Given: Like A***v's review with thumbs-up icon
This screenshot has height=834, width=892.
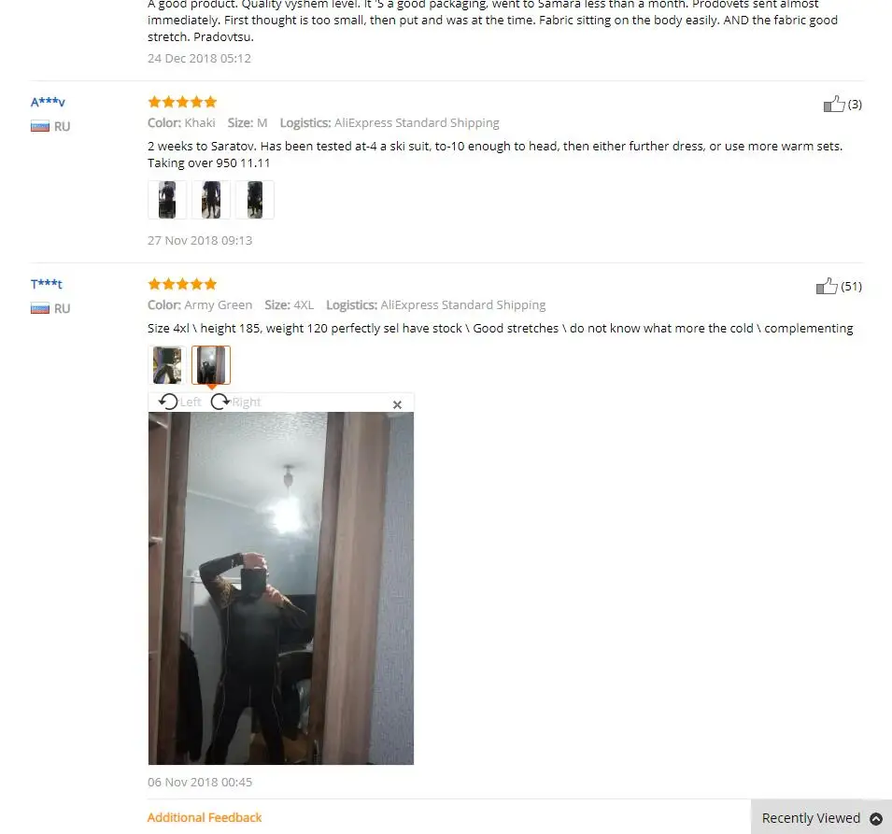Looking at the screenshot, I should point(834,104).
